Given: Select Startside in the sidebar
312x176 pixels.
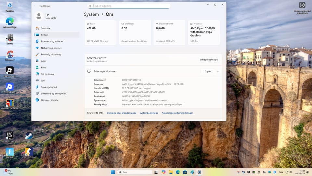Looking at the screenshot, I should (x=45, y=28).
